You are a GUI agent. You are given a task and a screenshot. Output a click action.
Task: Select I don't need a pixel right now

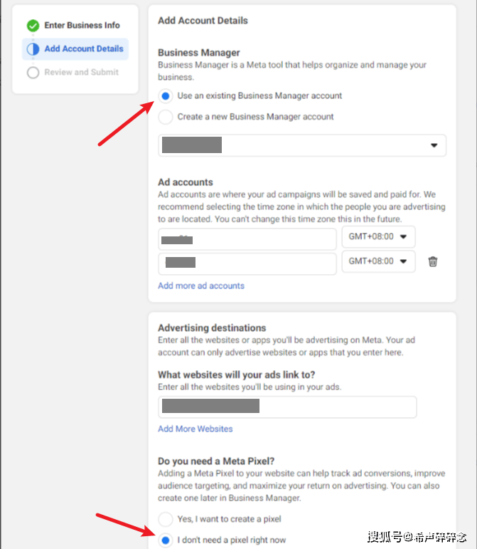tap(166, 540)
